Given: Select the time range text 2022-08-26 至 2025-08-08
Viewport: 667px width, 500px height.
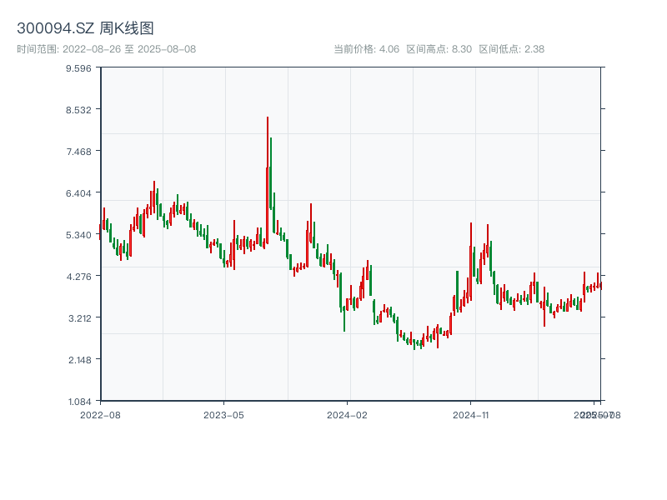Looking at the screenshot, I should pos(129,49).
